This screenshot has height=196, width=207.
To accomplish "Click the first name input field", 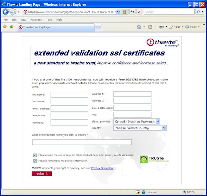I will pos(69,95).
